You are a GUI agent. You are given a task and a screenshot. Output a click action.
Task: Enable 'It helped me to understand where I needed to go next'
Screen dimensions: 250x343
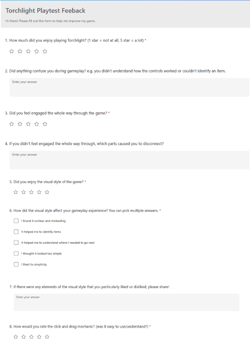click(x=16, y=242)
